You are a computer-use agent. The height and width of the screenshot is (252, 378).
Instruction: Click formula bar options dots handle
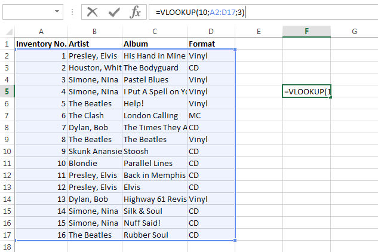(x=72, y=12)
